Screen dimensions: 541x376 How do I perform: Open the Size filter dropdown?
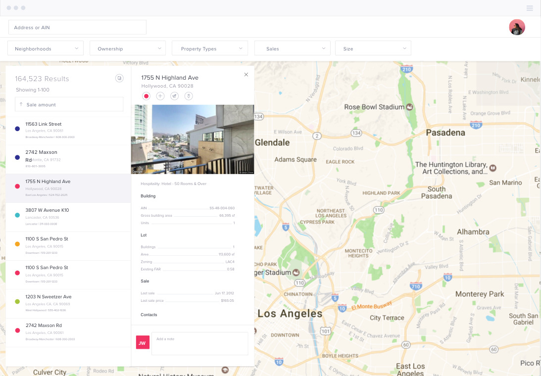click(x=373, y=48)
